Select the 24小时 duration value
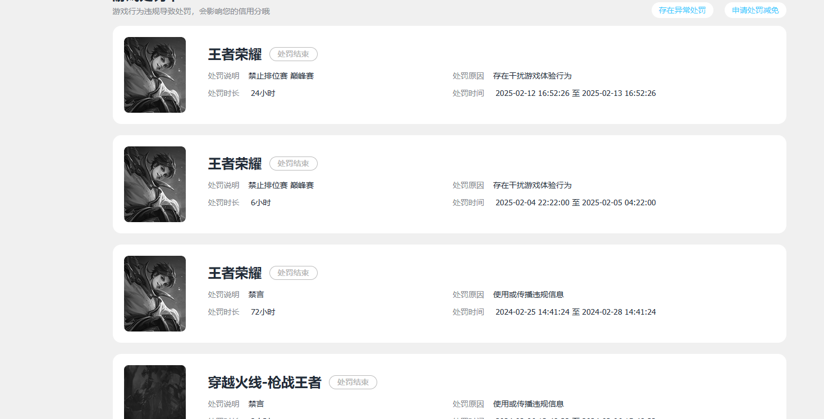Image resolution: width=824 pixels, height=419 pixels. click(263, 93)
